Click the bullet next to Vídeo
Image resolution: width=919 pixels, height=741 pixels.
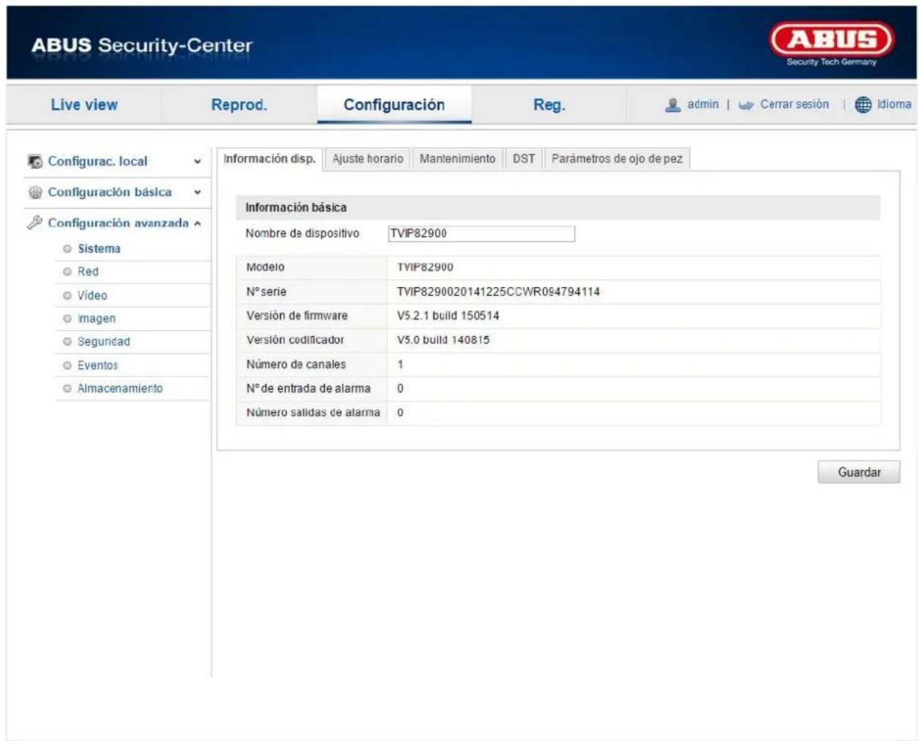pos(67,296)
